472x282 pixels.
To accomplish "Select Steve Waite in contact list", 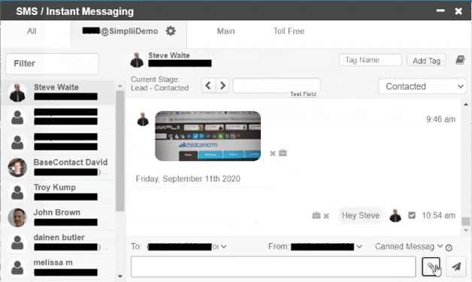I will (x=58, y=92).
